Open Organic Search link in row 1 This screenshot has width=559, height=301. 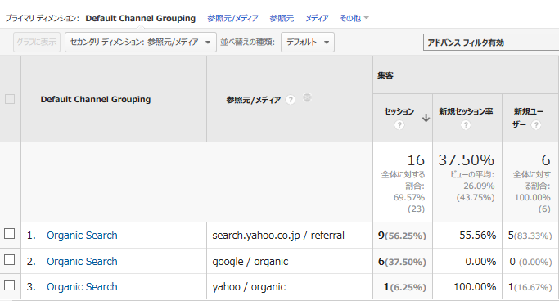pos(82,235)
